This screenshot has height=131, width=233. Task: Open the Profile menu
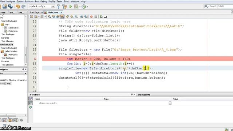point(52,1)
